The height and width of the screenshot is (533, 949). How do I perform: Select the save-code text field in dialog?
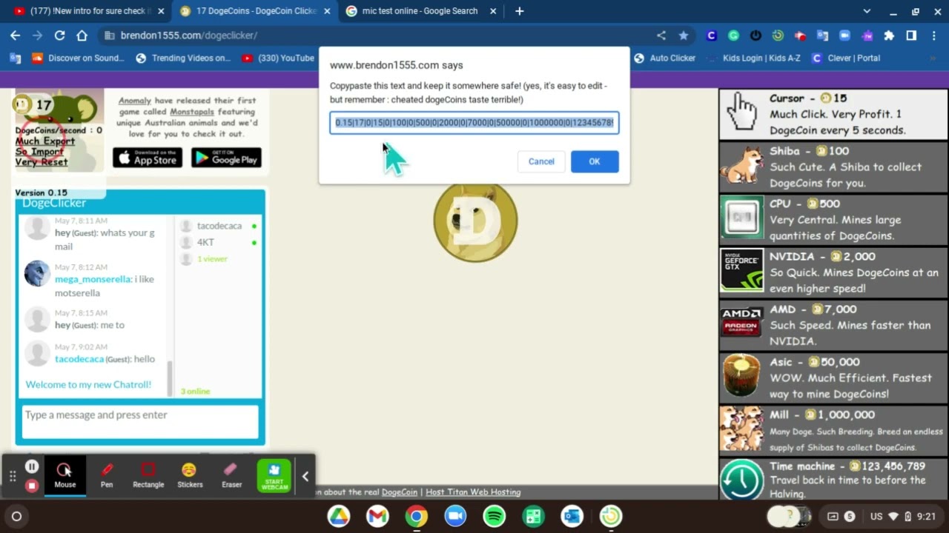(x=474, y=123)
